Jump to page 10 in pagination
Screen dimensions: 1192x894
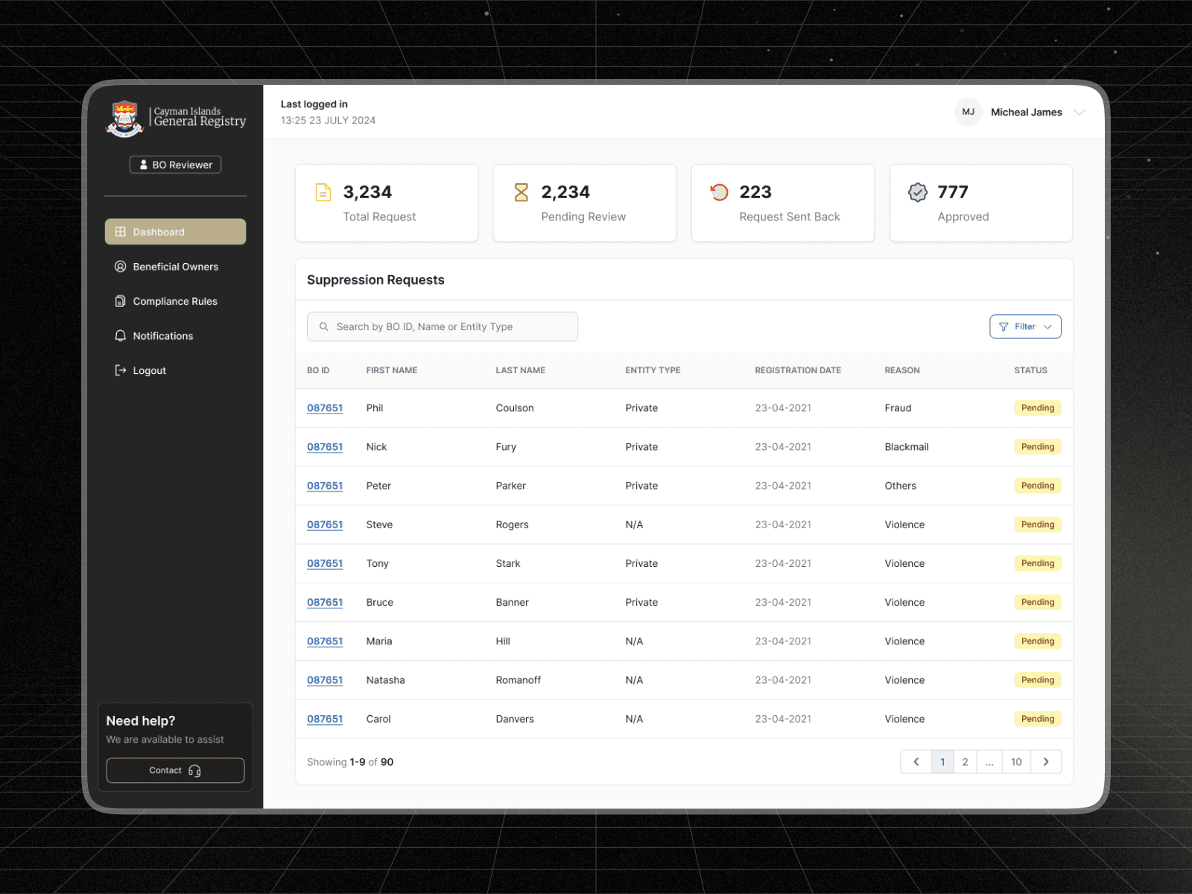click(1016, 761)
